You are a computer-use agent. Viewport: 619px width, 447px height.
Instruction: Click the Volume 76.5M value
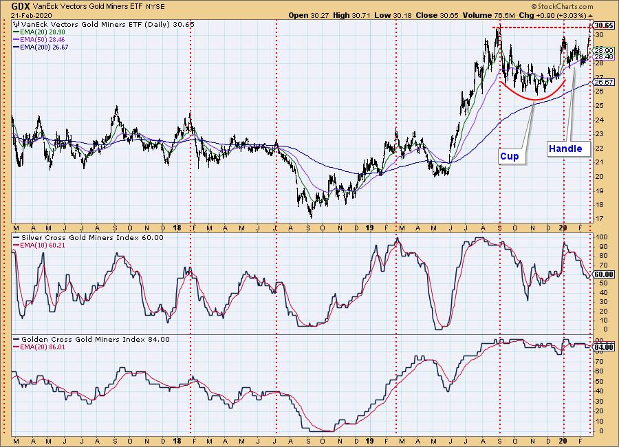tap(488, 15)
